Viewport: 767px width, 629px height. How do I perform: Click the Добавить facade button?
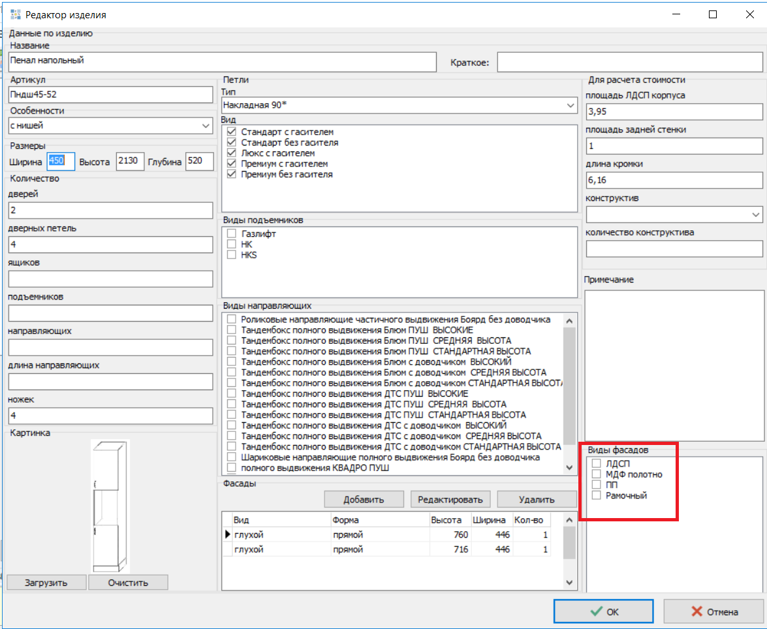[x=364, y=499]
